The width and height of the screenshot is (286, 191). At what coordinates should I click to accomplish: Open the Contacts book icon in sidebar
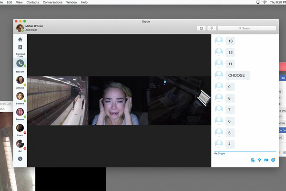point(20,47)
